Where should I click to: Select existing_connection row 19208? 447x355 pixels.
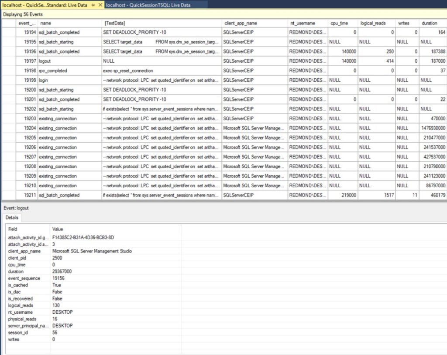click(224, 166)
